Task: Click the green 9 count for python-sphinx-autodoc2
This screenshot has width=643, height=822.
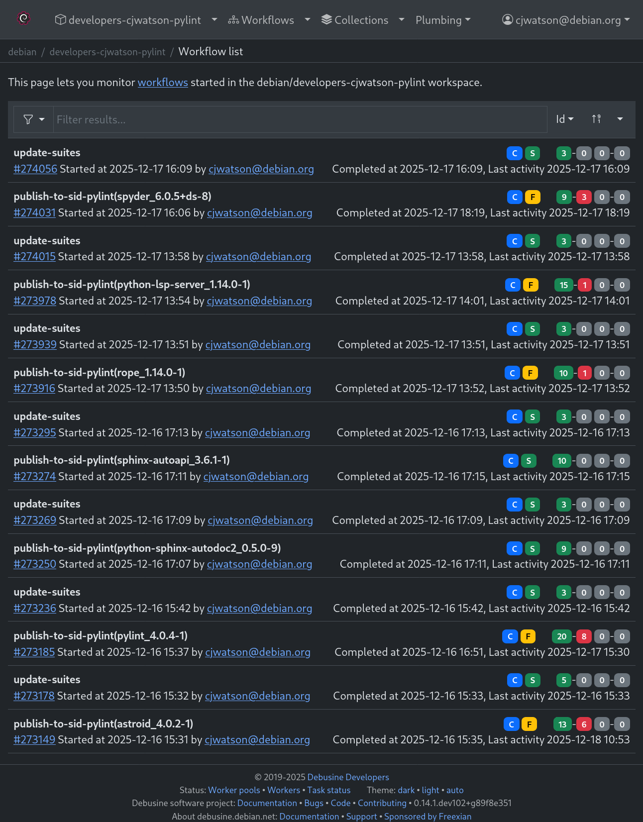Action: [x=564, y=549]
